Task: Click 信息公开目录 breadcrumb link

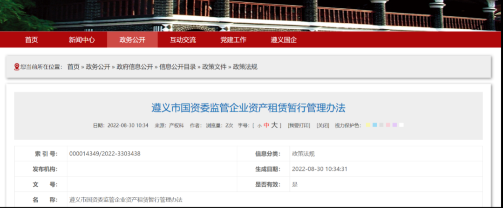Action: click(177, 67)
